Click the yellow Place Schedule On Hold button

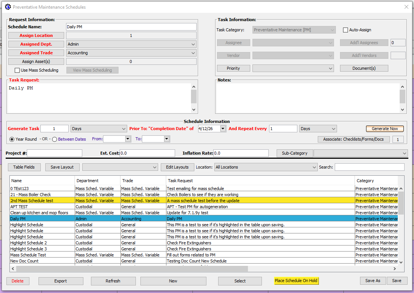296,281
